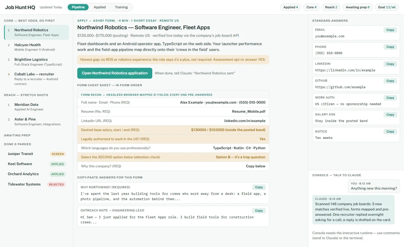This screenshot has width=404, height=247.
Task: Click the honest gap ROS warning banner
Action: 173,60
